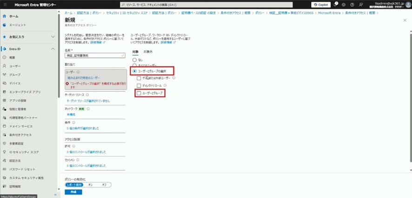Click the ホーム icon in sidebar

pyautogui.click(x=4, y=16)
